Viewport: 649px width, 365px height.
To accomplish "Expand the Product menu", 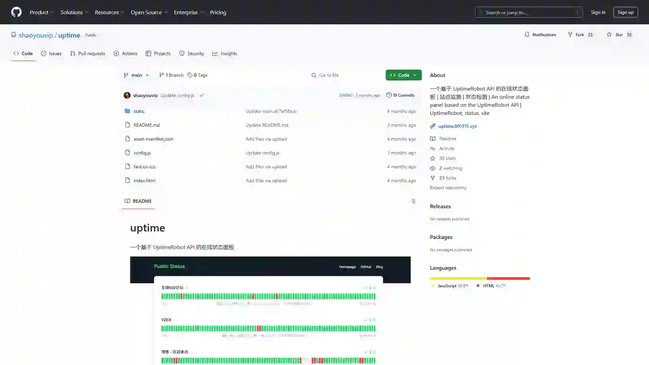I will click(42, 12).
